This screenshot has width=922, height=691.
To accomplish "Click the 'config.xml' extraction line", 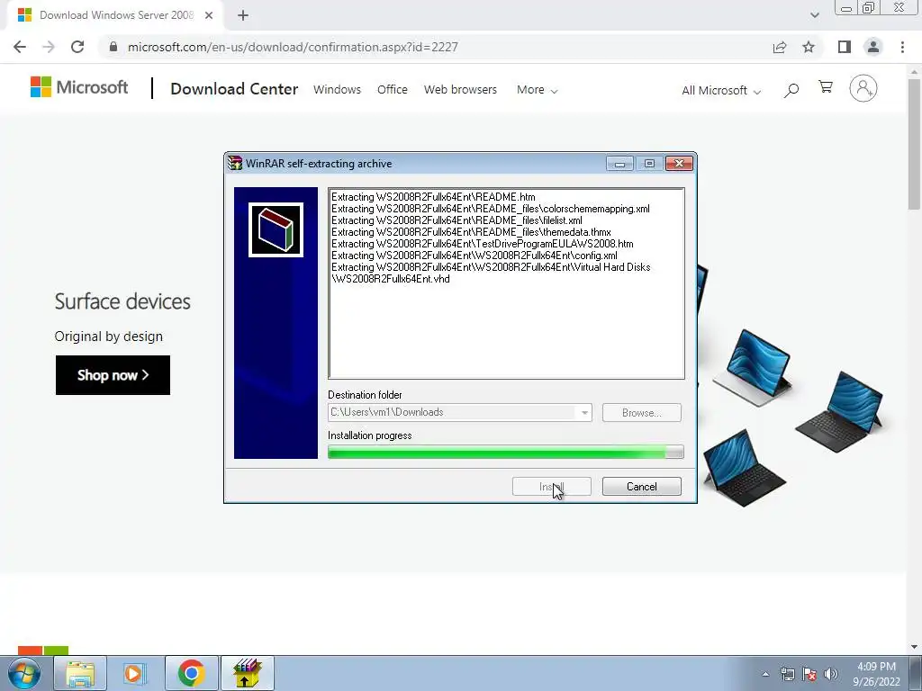I will pyautogui.click(x=474, y=256).
